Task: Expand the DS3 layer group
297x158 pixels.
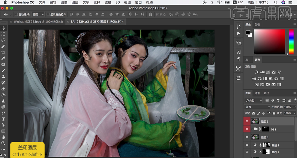Action: [x=252, y=129]
